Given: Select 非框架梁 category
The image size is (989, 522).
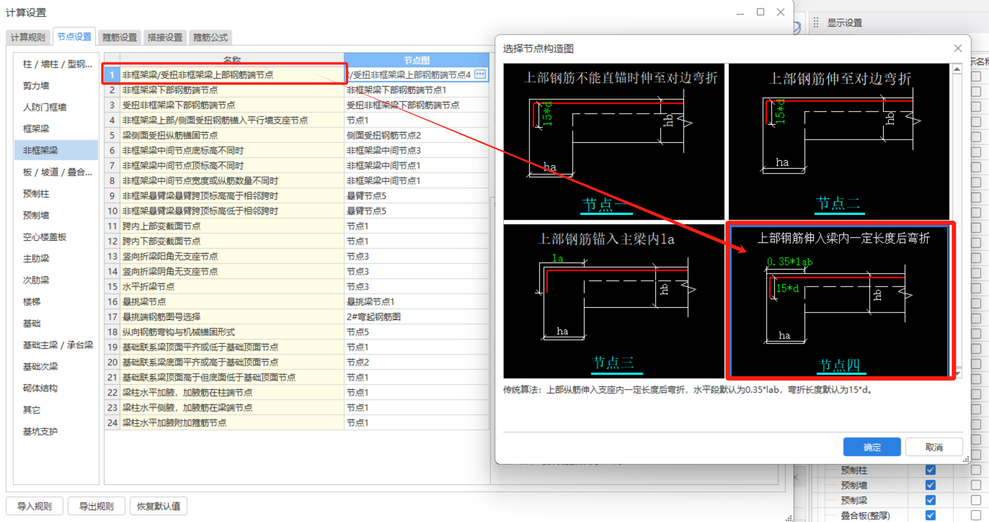Looking at the screenshot, I should 57,150.
